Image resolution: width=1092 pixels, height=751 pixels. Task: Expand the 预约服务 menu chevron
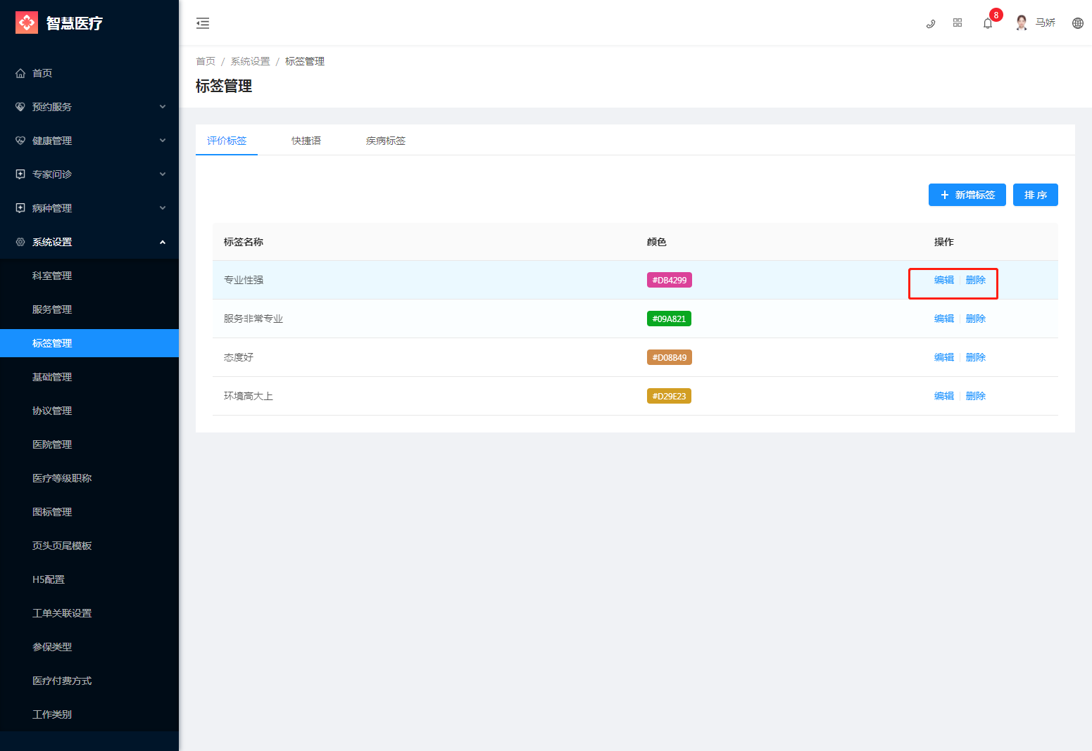163,107
